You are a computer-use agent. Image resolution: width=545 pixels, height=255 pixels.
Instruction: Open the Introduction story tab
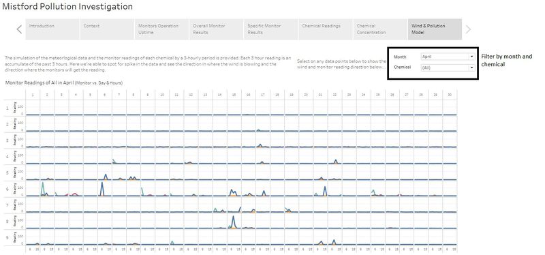pyautogui.click(x=52, y=29)
